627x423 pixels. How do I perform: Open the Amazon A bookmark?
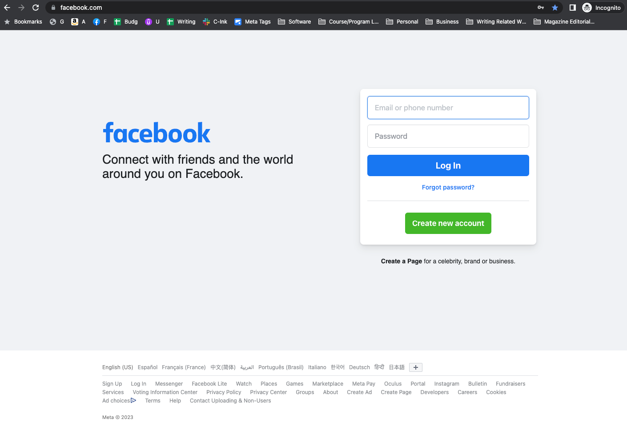point(78,22)
